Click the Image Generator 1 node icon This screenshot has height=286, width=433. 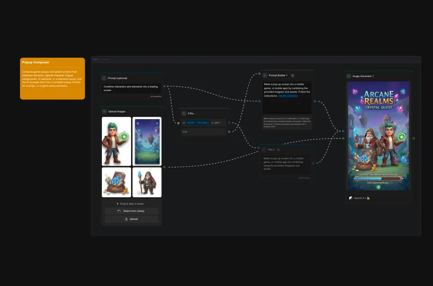tap(349, 76)
